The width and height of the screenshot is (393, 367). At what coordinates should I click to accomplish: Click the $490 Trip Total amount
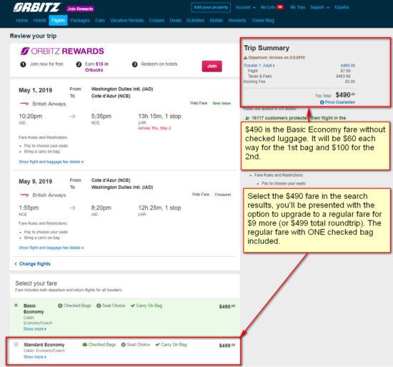345,95
